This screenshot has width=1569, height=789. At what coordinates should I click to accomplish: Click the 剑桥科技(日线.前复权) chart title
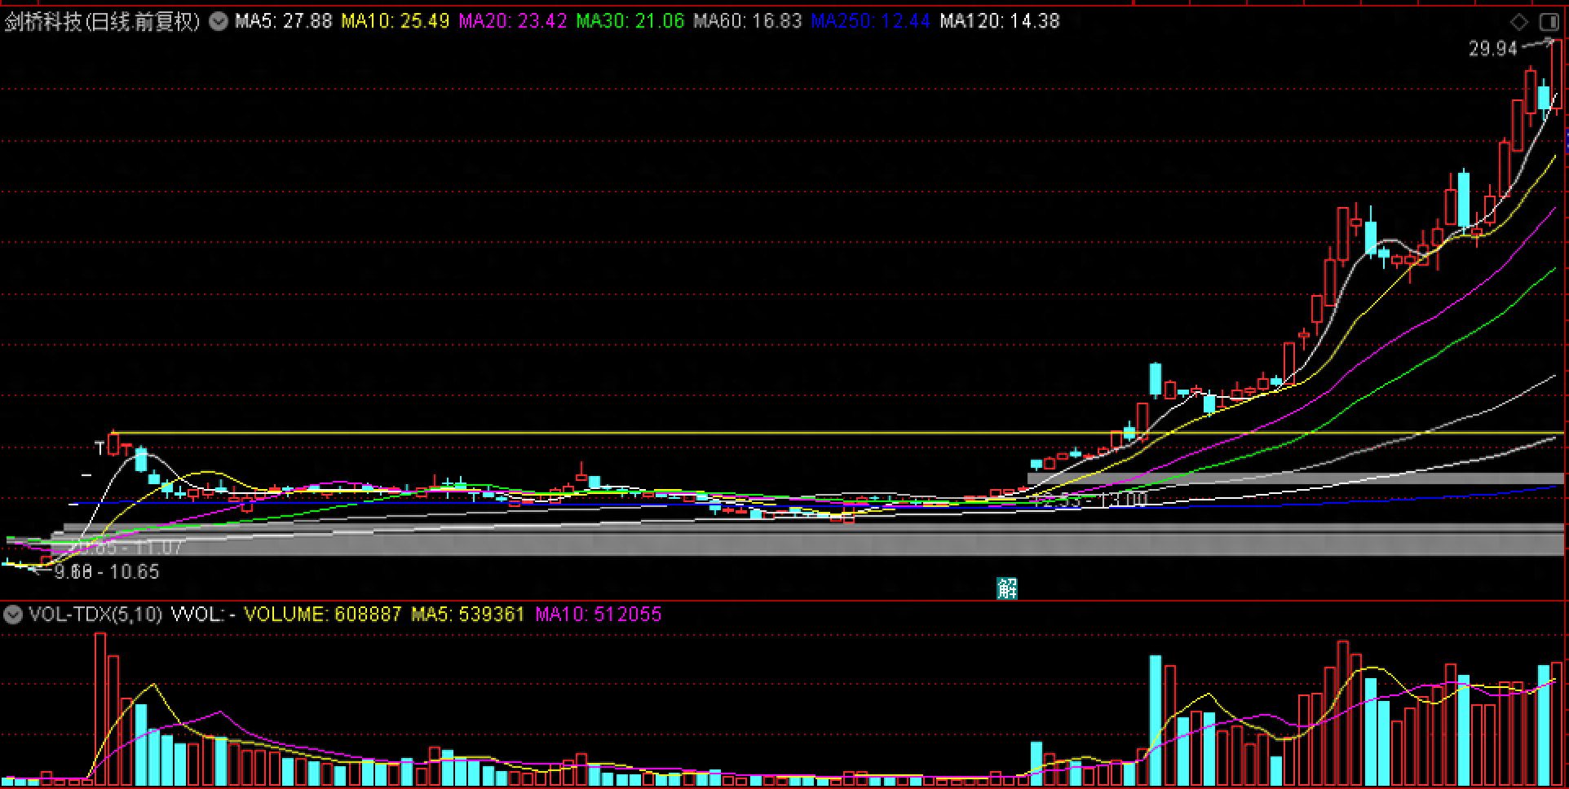103,21
